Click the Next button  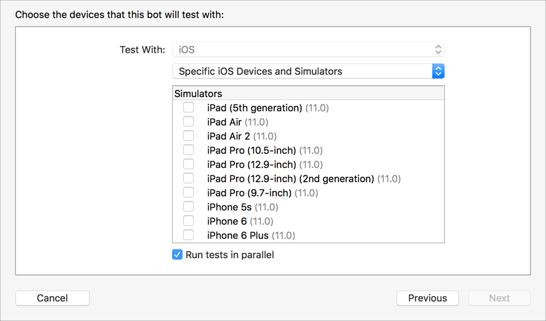(499, 298)
